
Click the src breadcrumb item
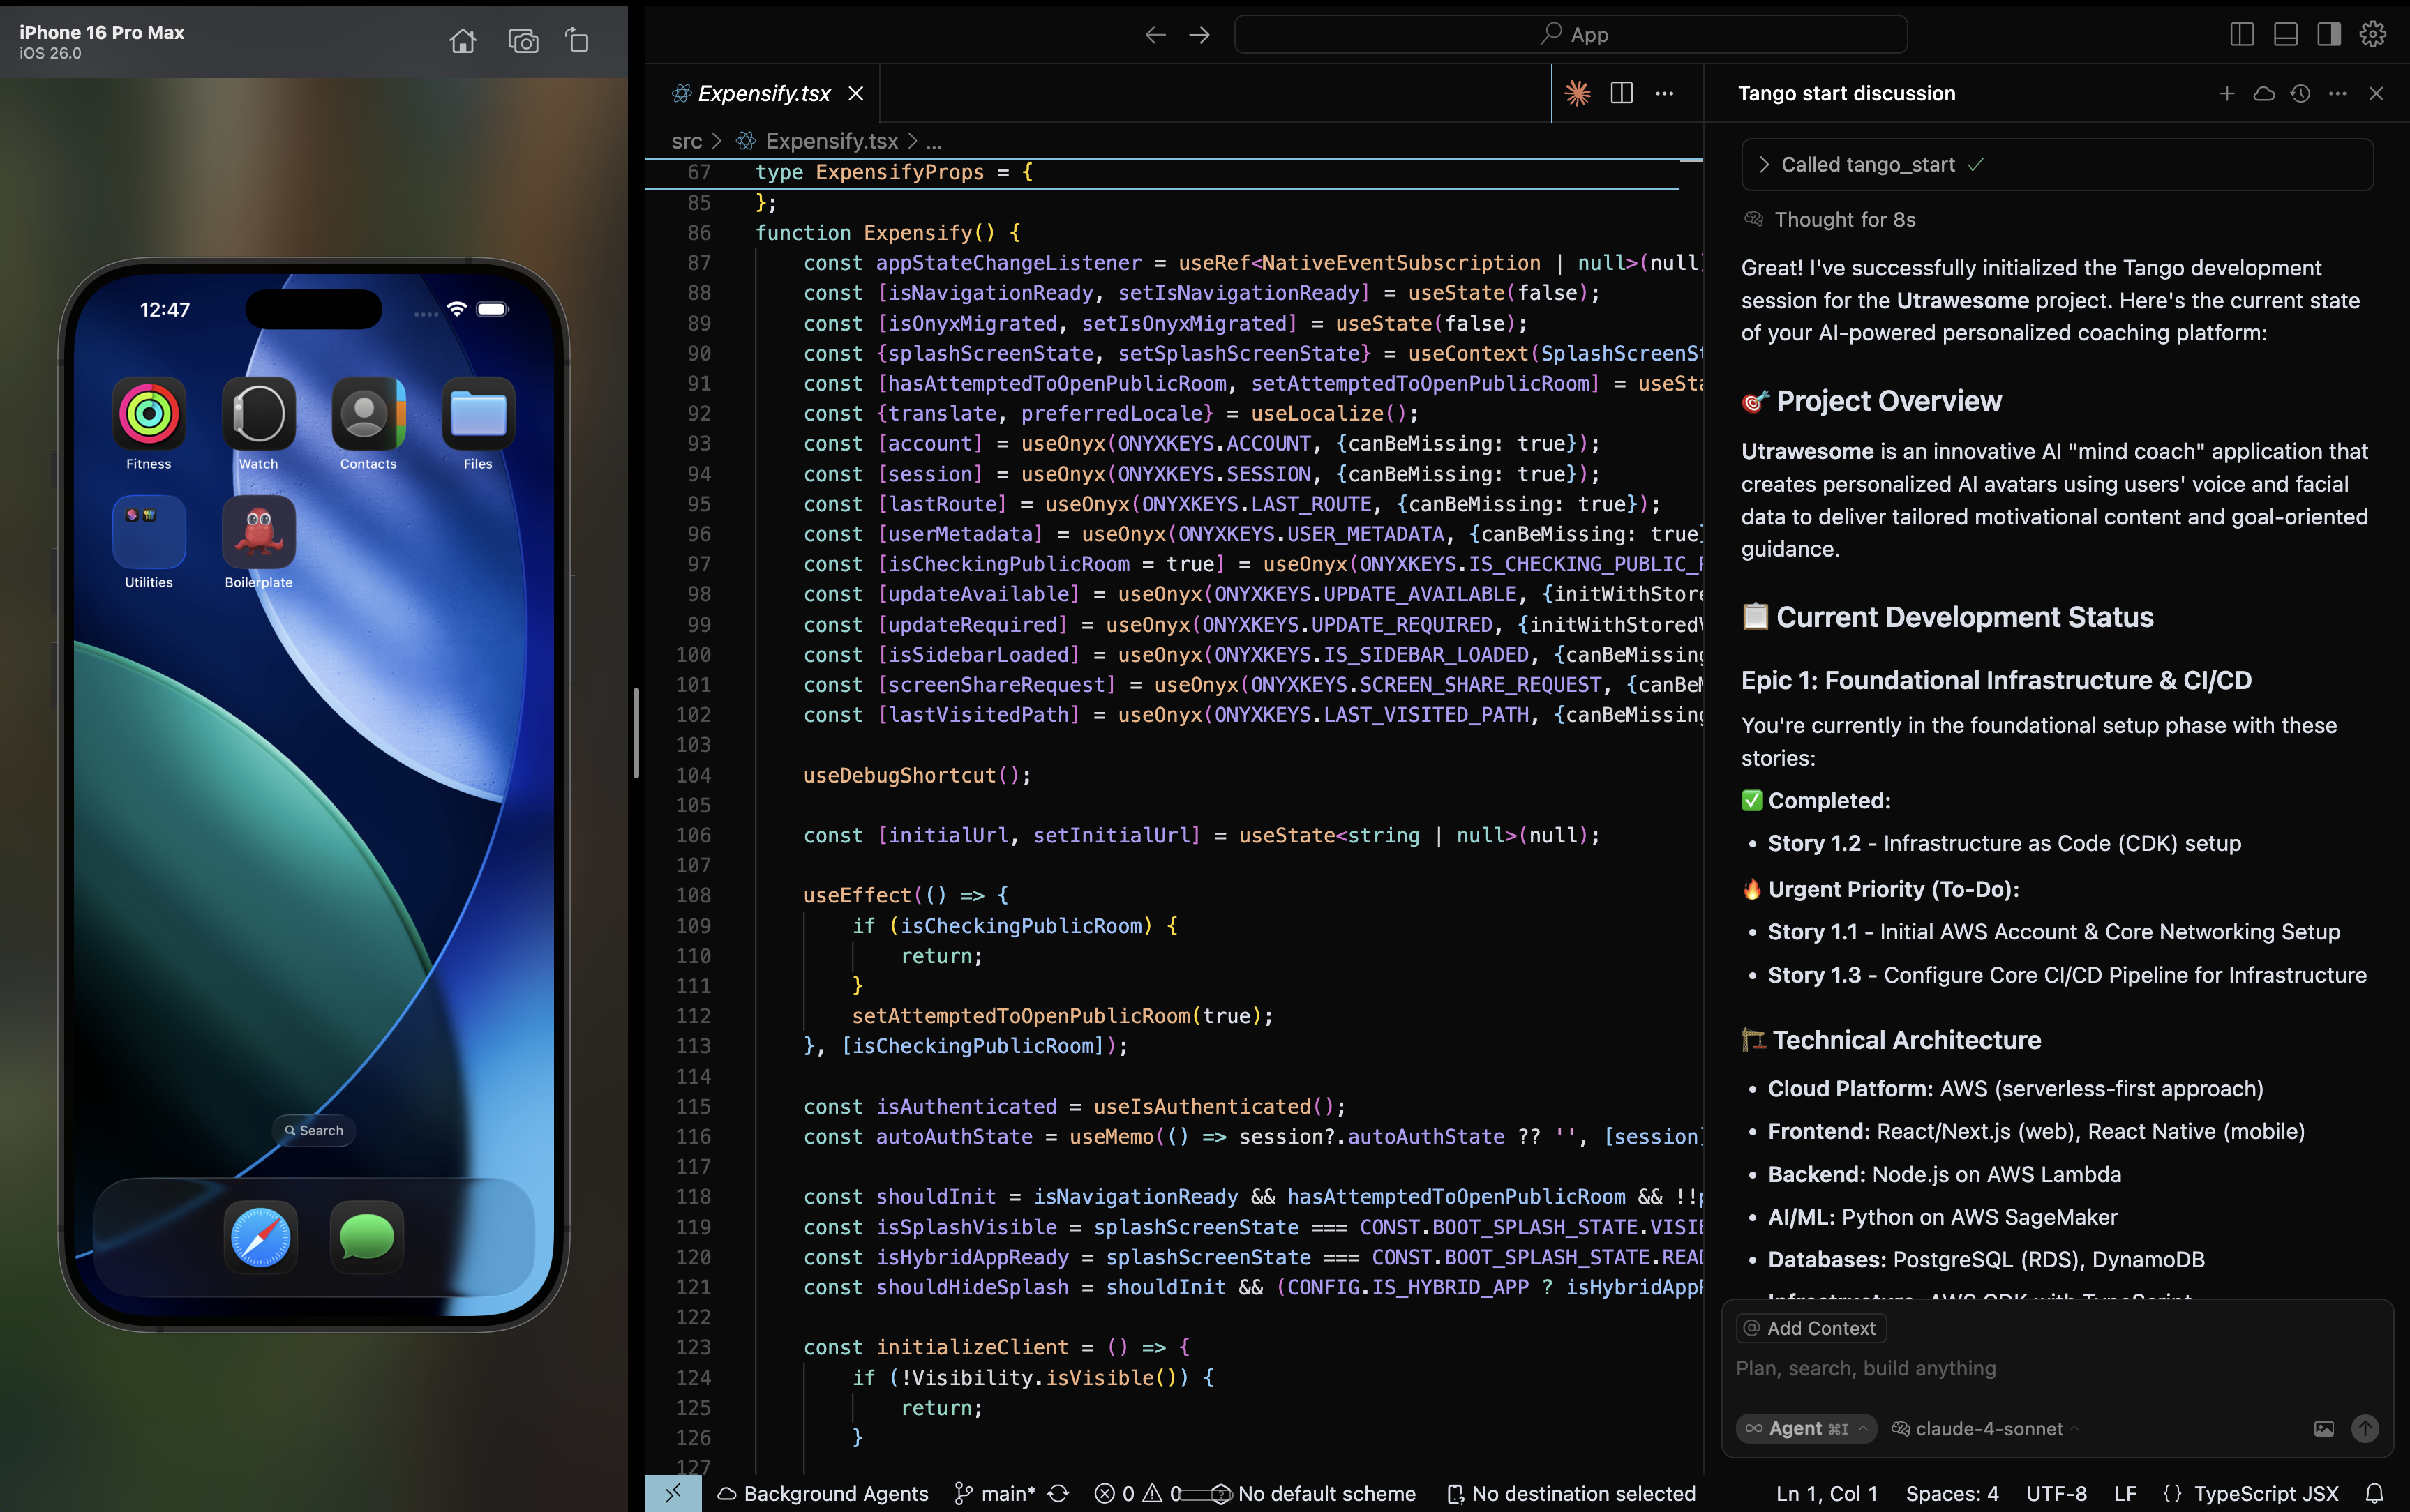(x=687, y=141)
